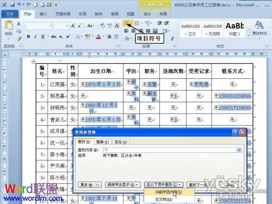Click the Change Styles icon
This screenshot has width=272, height=204.
[259, 28]
